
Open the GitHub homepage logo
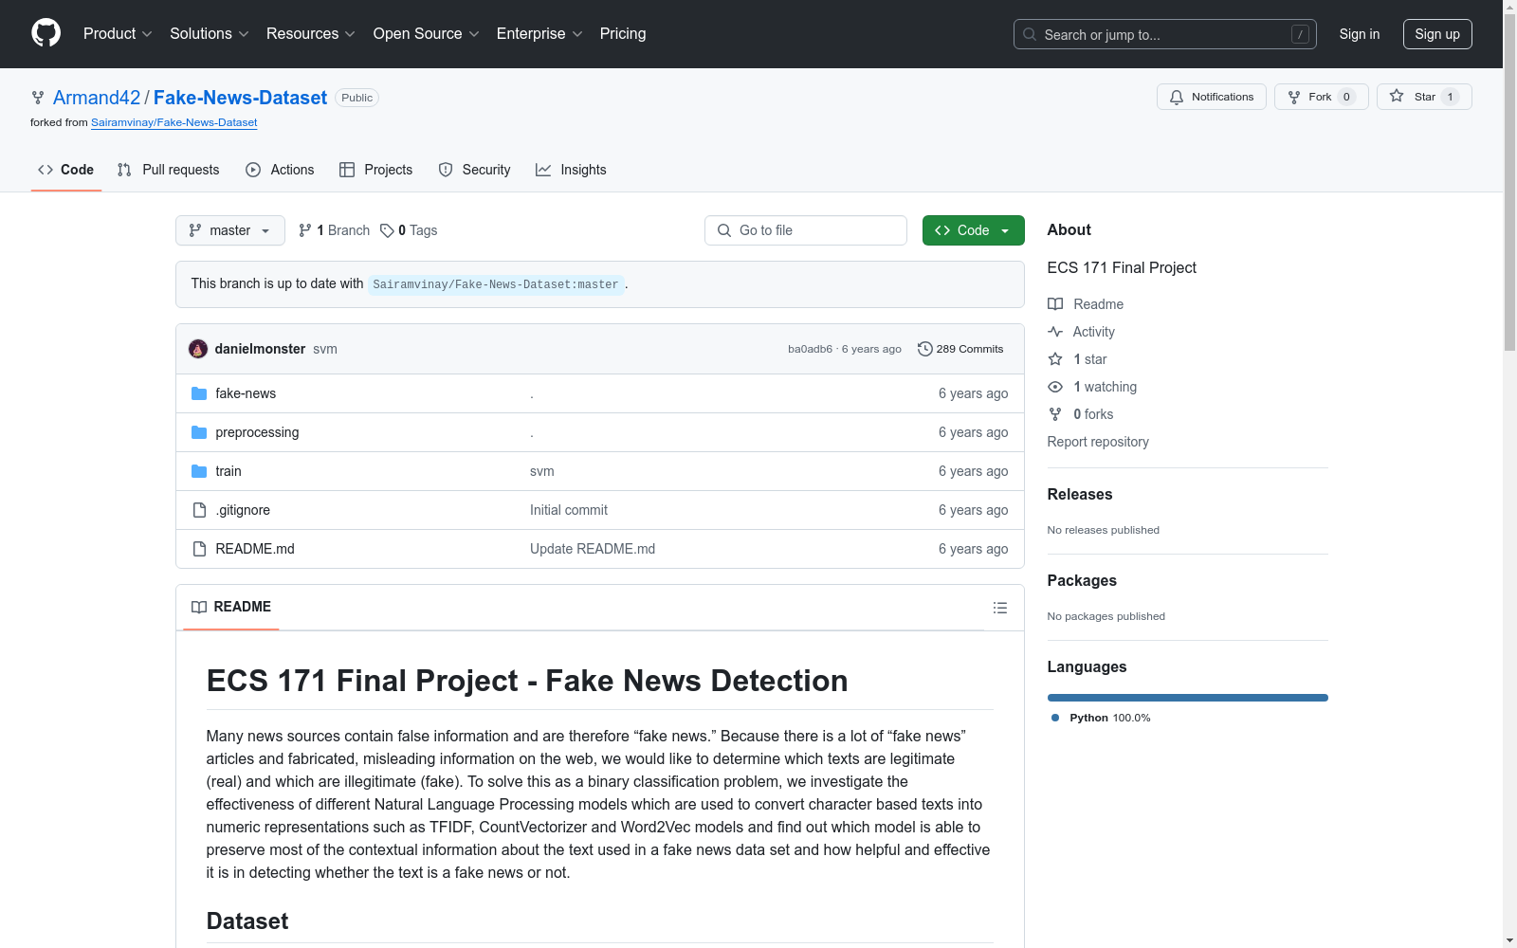tap(46, 33)
